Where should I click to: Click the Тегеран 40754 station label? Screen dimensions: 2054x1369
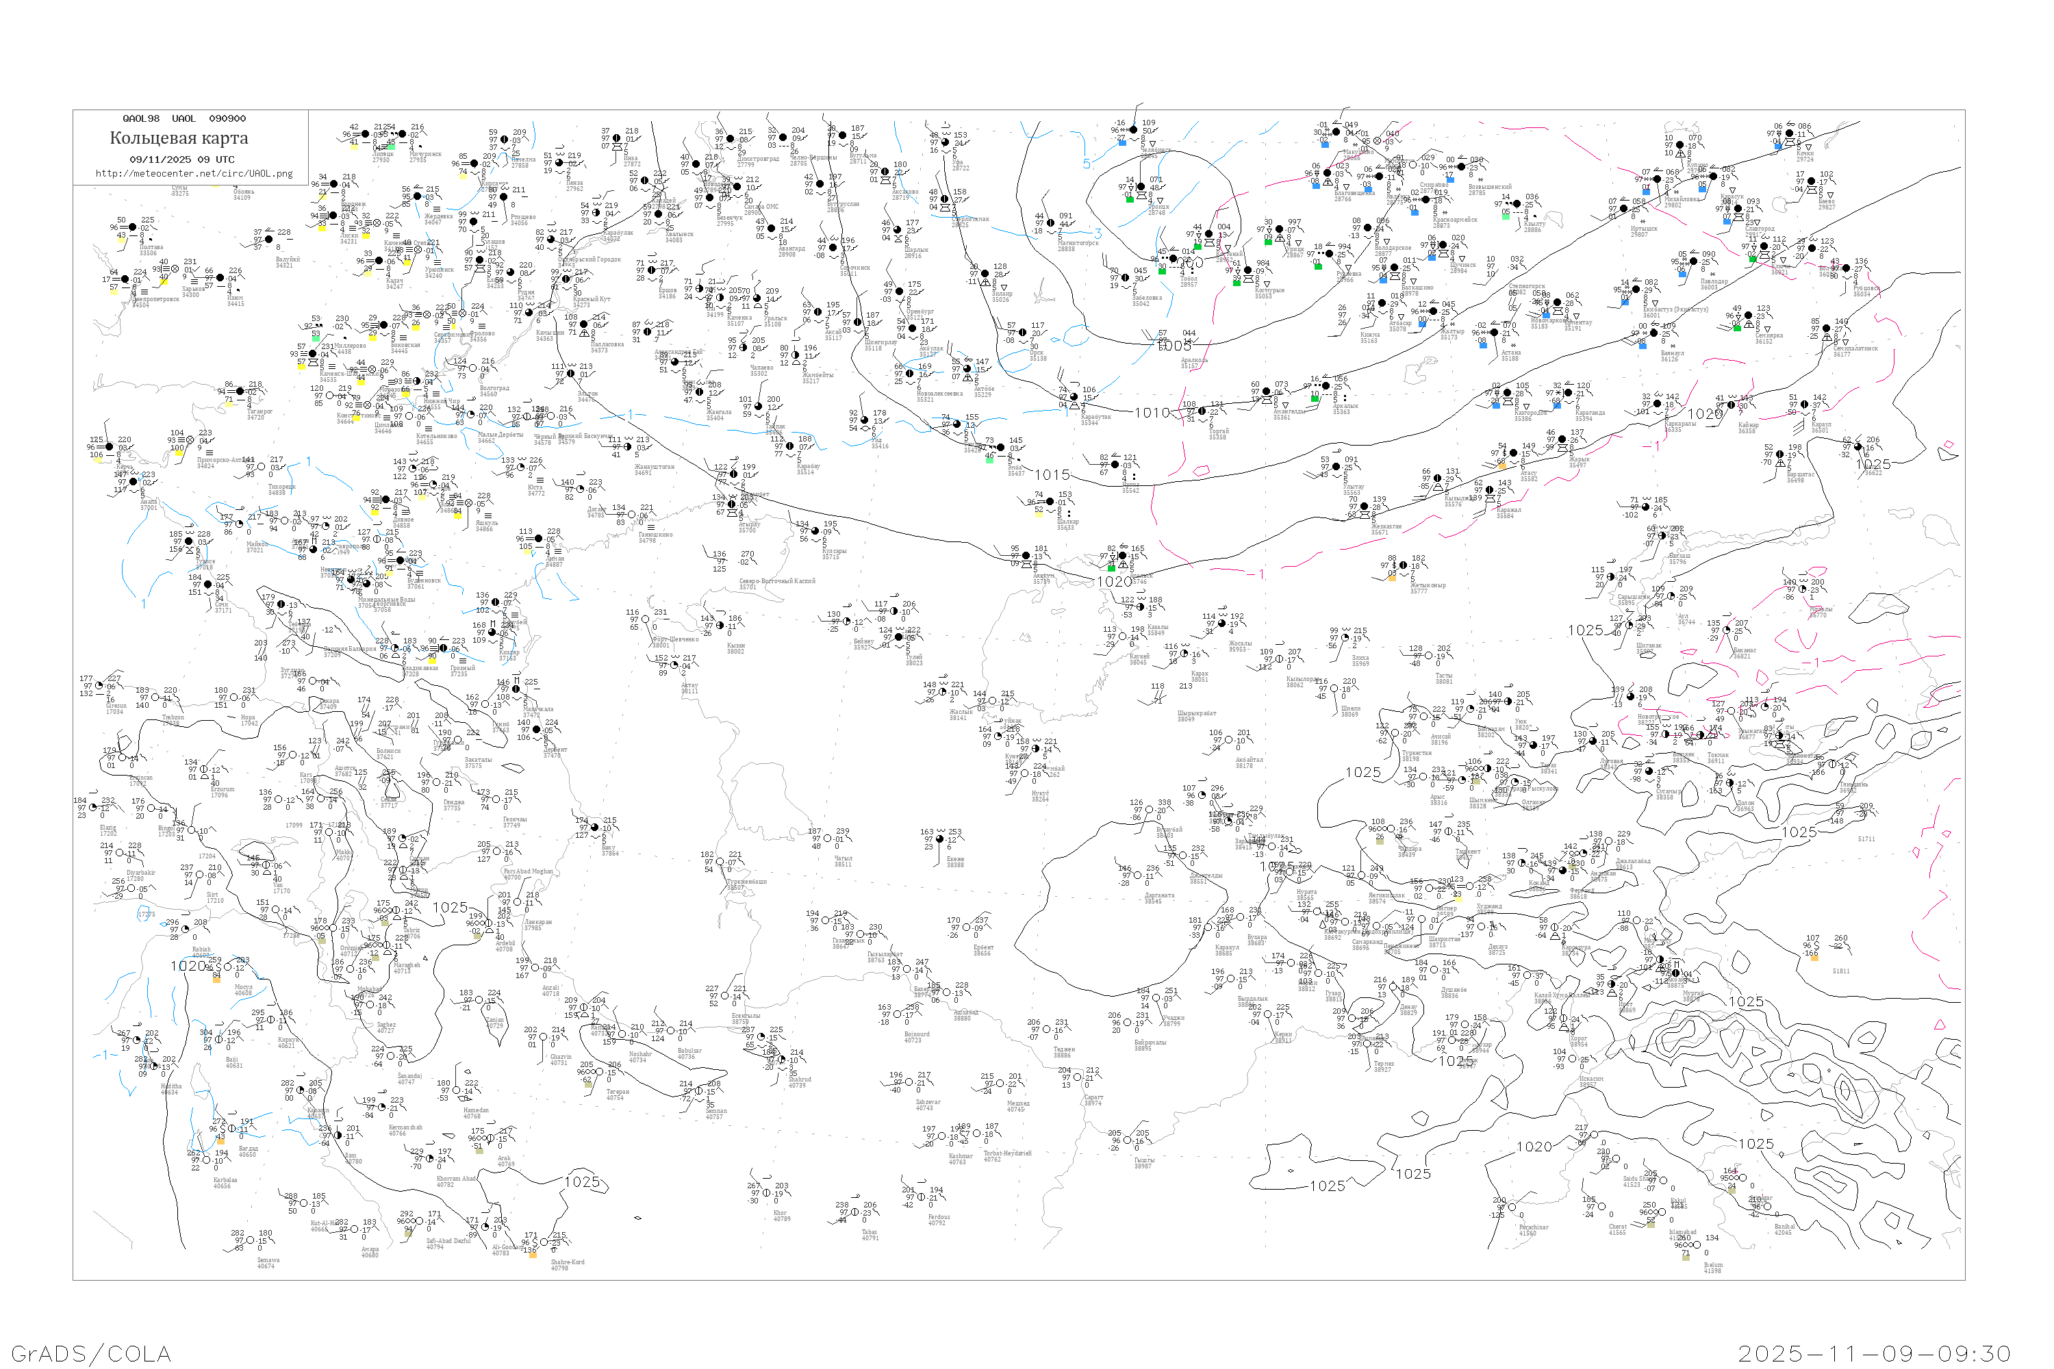(618, 1094)
